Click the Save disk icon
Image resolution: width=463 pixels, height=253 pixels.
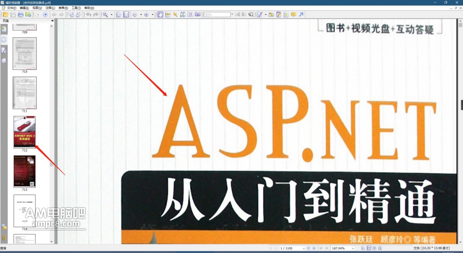click(13, 14)
